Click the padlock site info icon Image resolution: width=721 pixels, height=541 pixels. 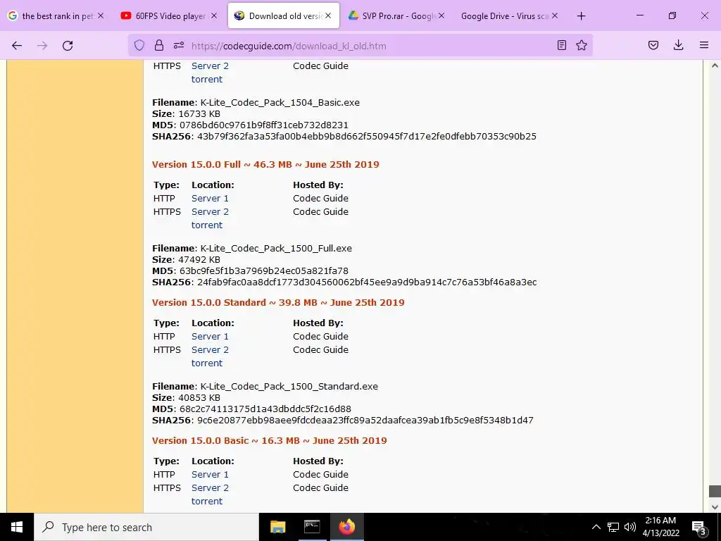(159, 45)
